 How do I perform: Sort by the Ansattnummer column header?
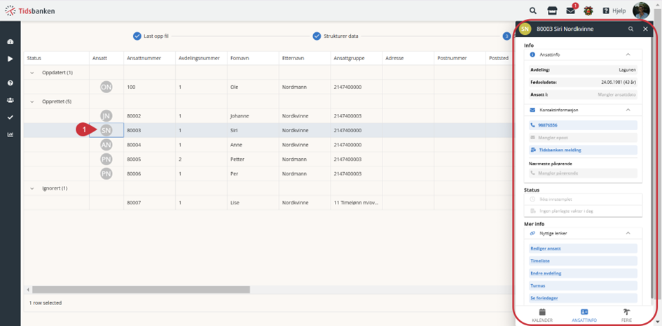click(x=149, y=58)
